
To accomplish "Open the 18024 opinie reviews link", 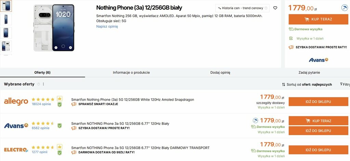I will tap(41, 104).
